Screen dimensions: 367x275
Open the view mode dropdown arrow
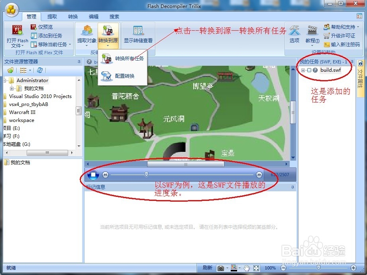[30, 70]
